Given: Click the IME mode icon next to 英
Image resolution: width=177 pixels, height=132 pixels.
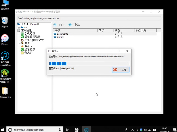Looking at the screenshot, I should click(155, 130).
